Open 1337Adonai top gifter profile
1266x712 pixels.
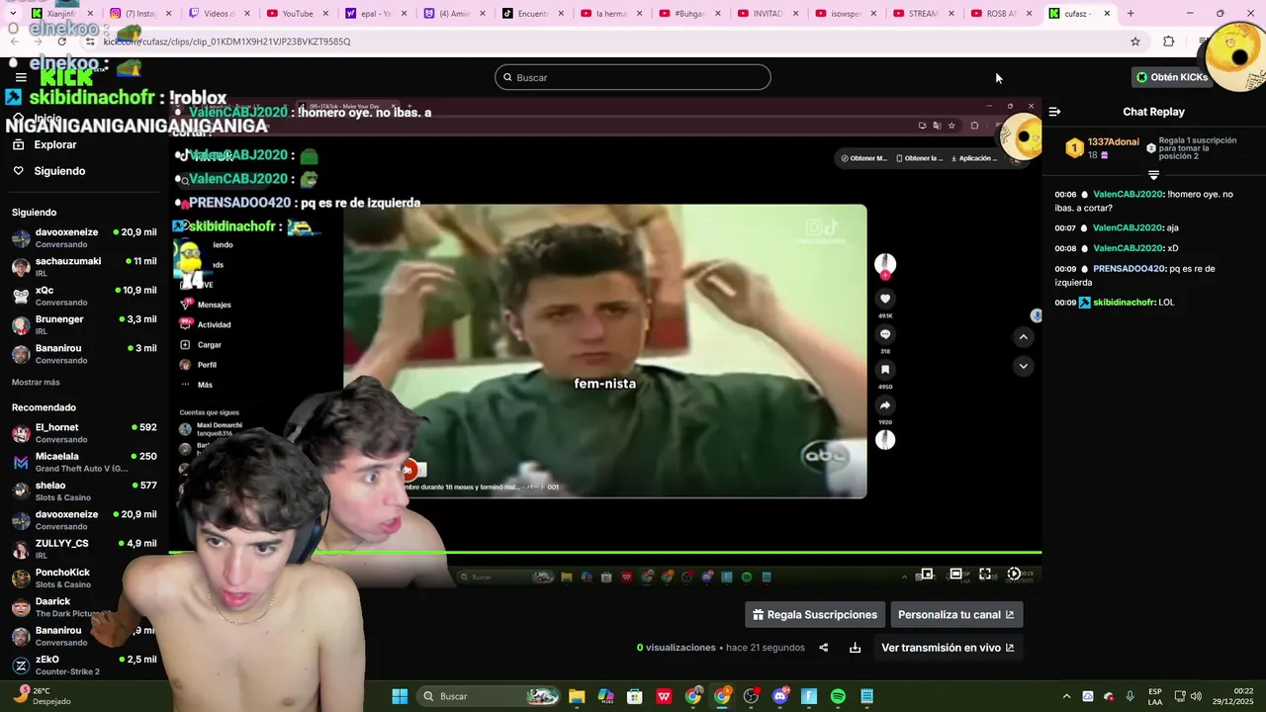pos(1113,142)
